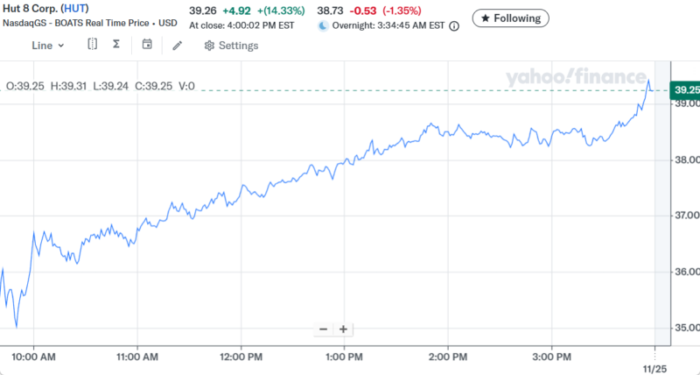700x375 pixels.
Task: Open the Line chart type dropdown
Action: pyautogui.click(x=47, y=46)
